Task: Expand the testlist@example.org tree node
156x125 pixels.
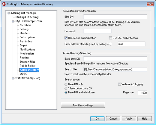Action: point(13,78)
